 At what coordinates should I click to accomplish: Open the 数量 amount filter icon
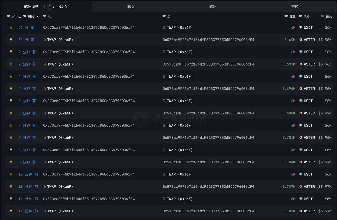point(286,17)
